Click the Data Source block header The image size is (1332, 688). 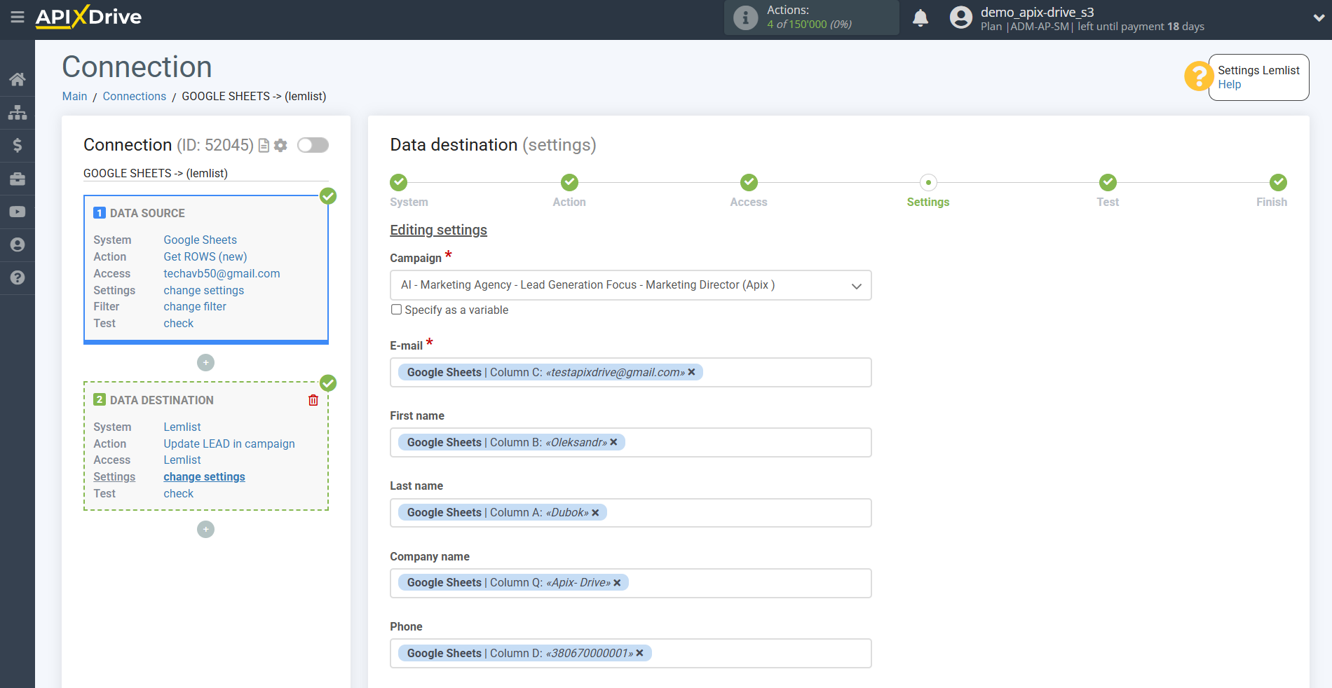(147, 213)
